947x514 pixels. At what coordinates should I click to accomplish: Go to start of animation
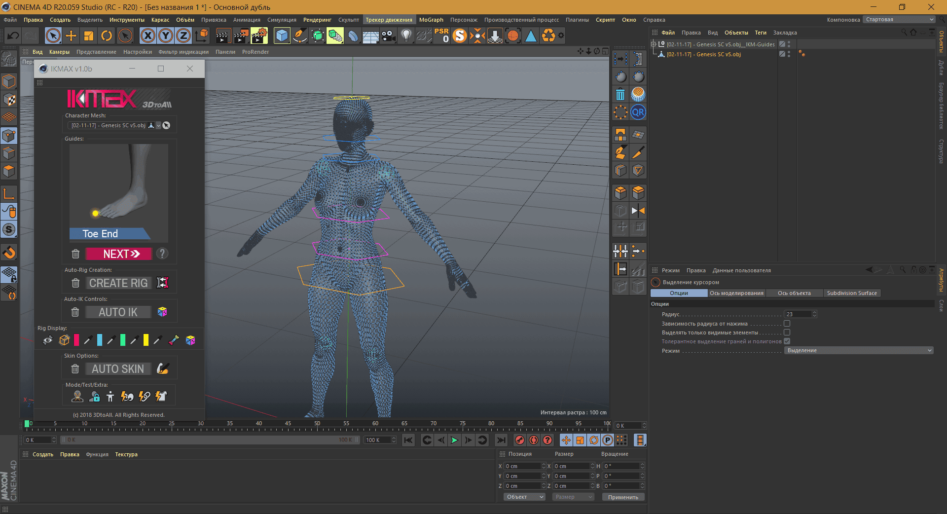tap(408, 440)
